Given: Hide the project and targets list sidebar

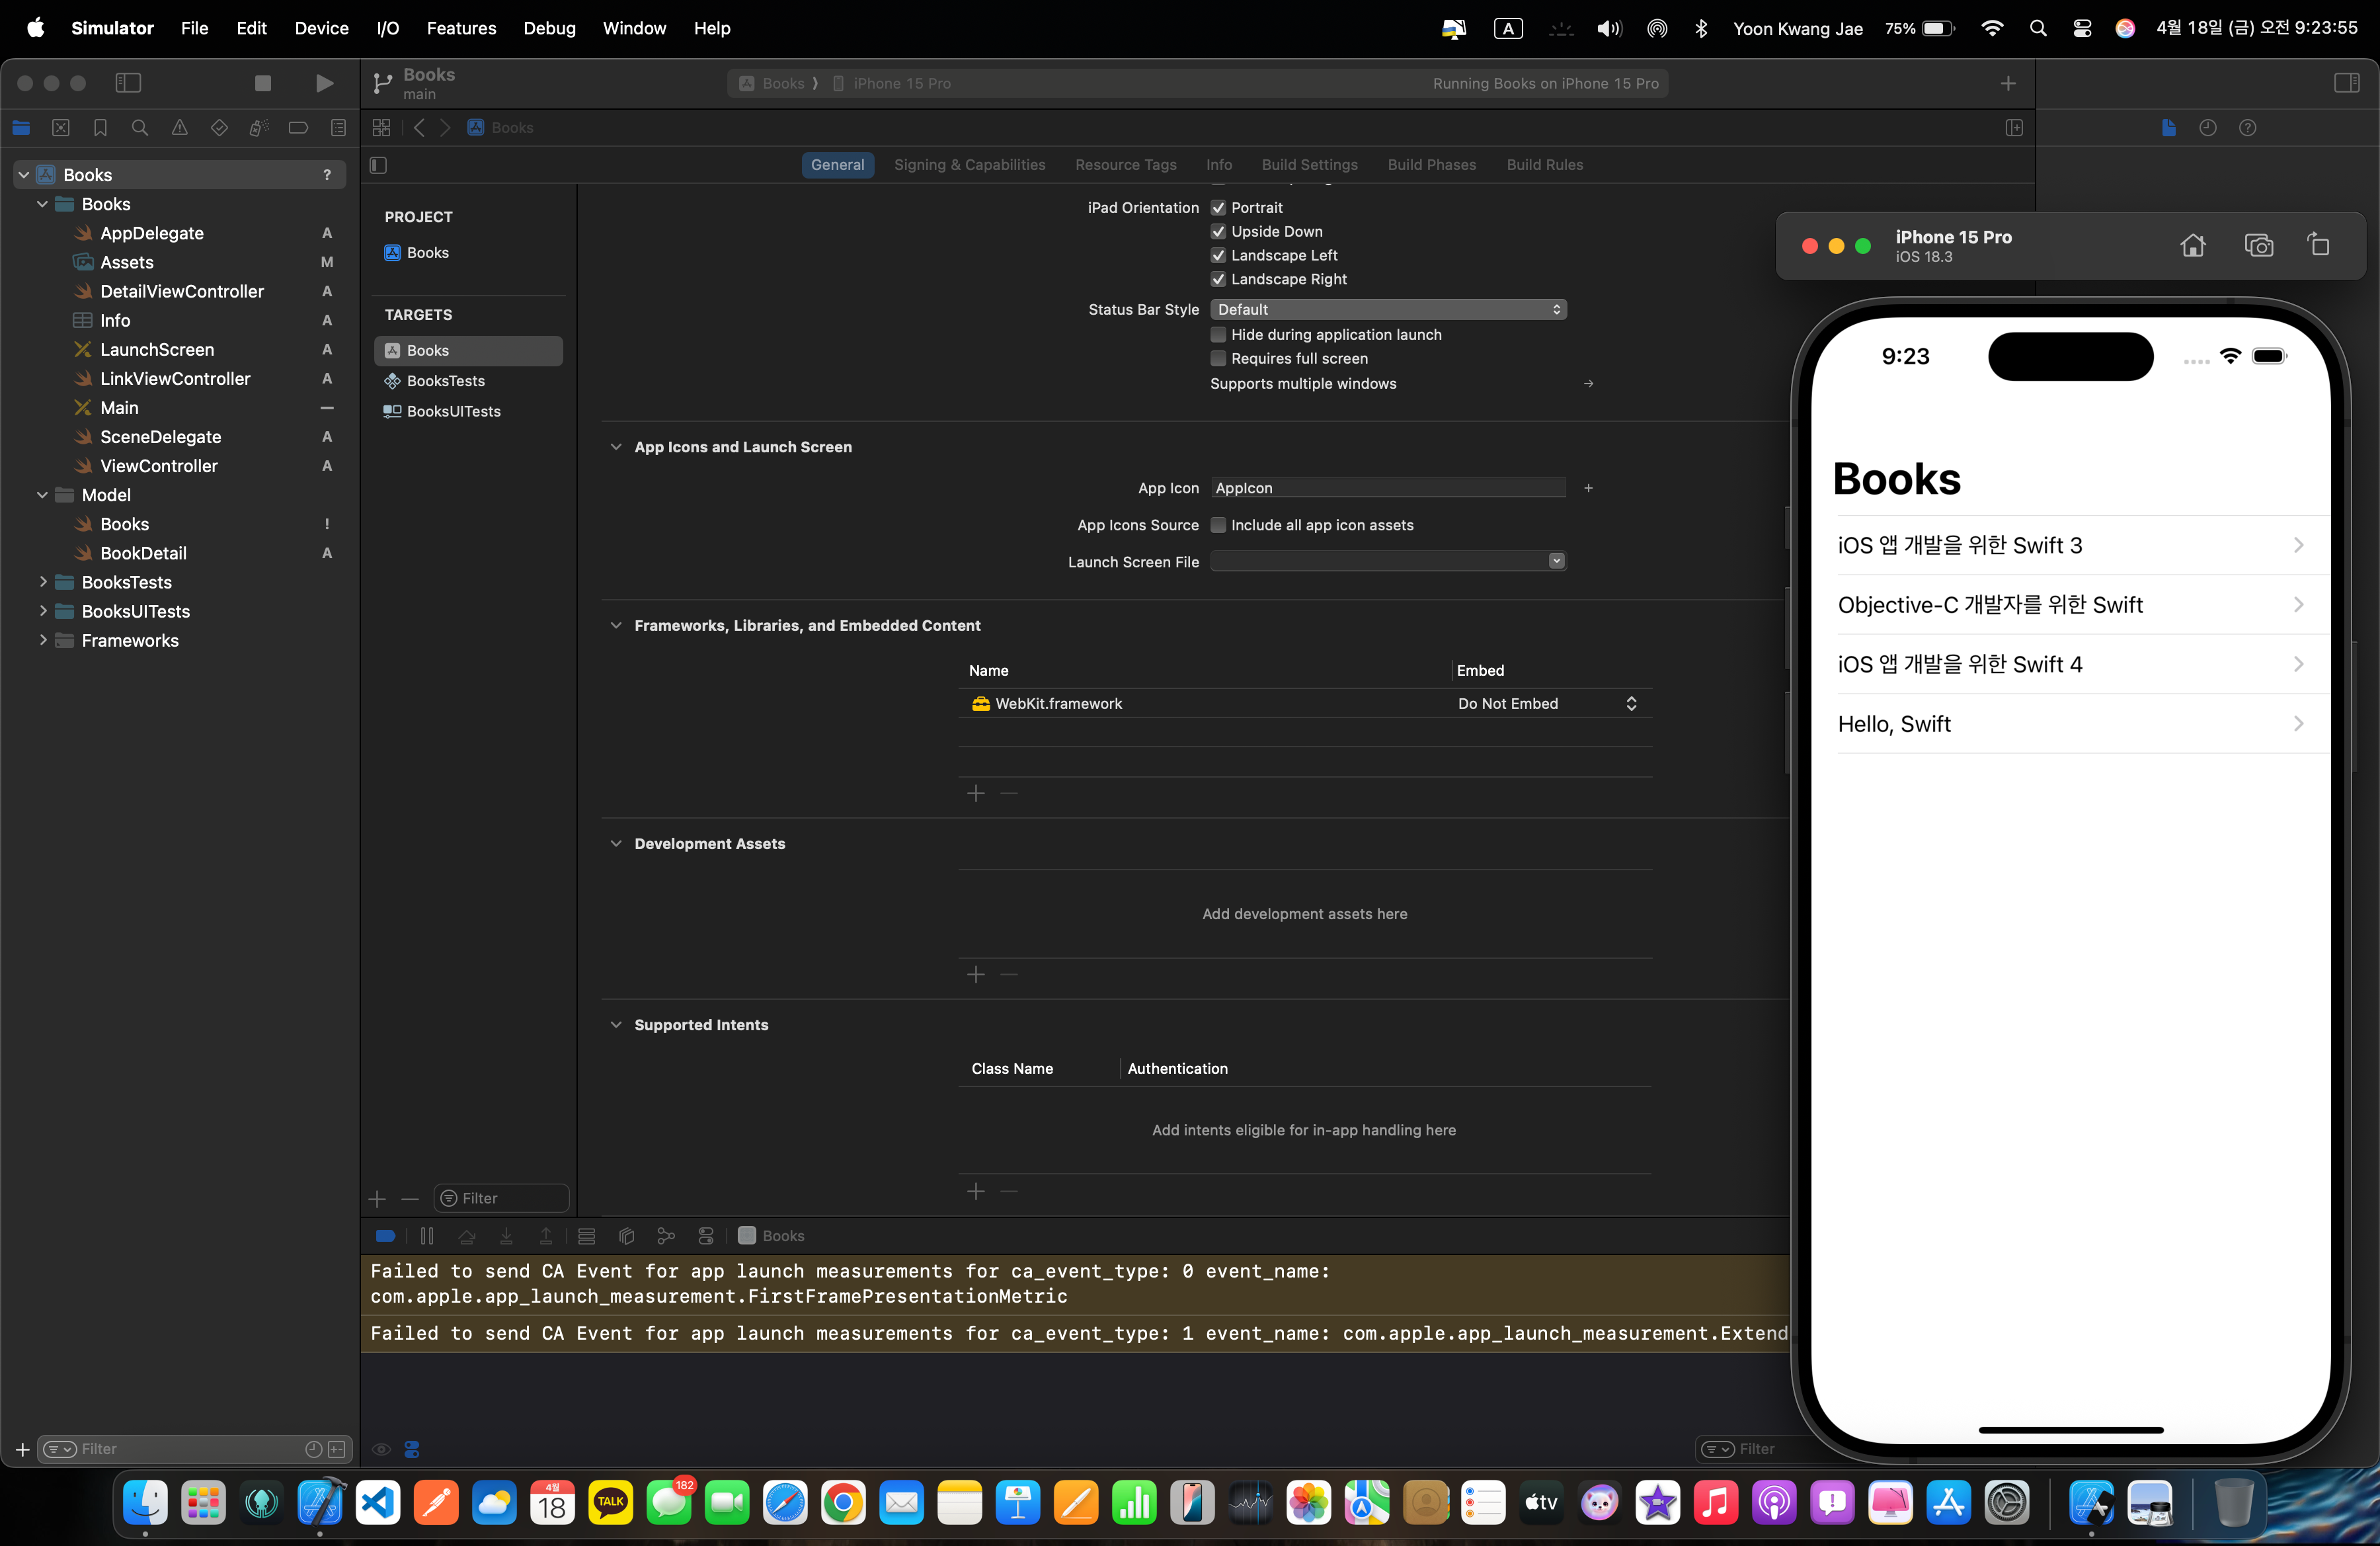Looking at the screenshot, I should (x=378, y=165).
